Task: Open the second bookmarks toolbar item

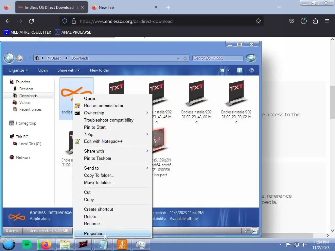Action: [73, 32]
